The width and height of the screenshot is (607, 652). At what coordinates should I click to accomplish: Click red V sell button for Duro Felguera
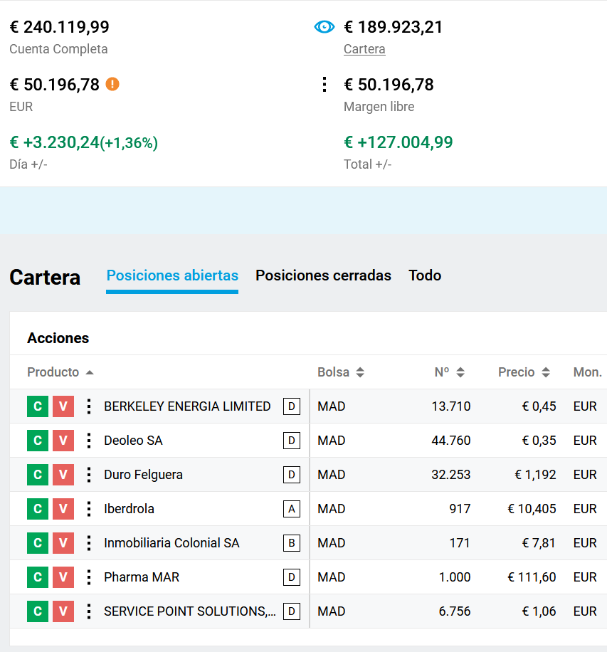point(63,475)
